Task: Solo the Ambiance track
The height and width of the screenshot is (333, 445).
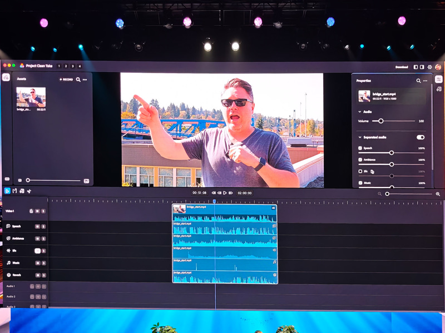Action: click(x=43, y=239)
